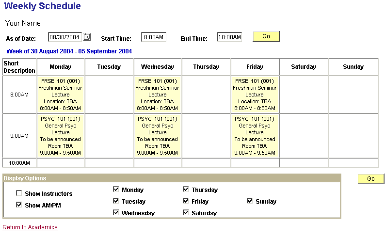Hide Sunday by unchecking its checkbox
This screenshot has width=385, height=239.
pos(250,201)
